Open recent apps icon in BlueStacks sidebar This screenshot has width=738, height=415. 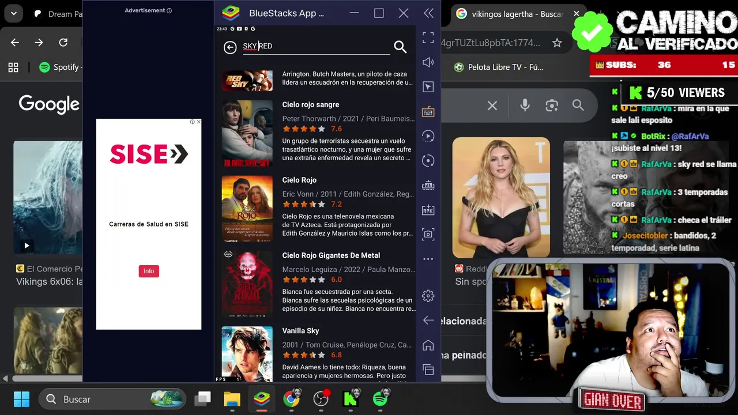(428, 369)
